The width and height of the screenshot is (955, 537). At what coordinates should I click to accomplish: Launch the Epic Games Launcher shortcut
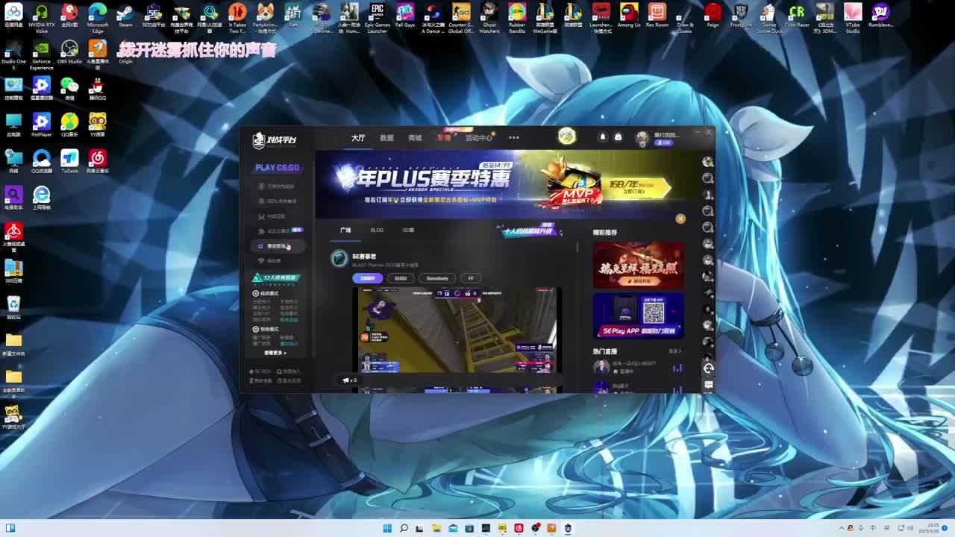378,18
